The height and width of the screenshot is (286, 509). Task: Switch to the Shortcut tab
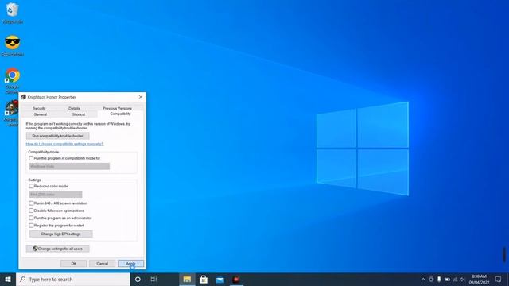coord(79,114)
